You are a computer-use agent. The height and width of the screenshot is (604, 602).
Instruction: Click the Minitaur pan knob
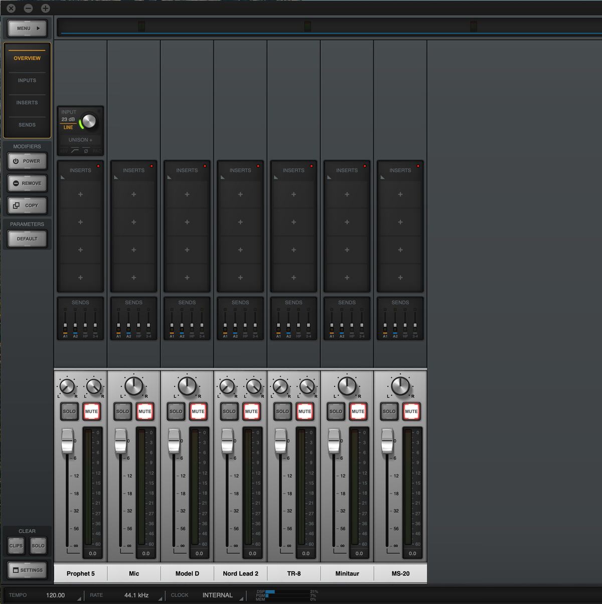347,386
